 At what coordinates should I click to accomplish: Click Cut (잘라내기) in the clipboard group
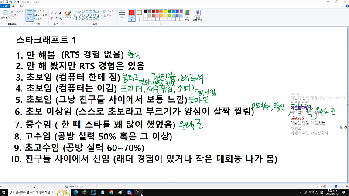pyautogui.click(x=17, y=11)
